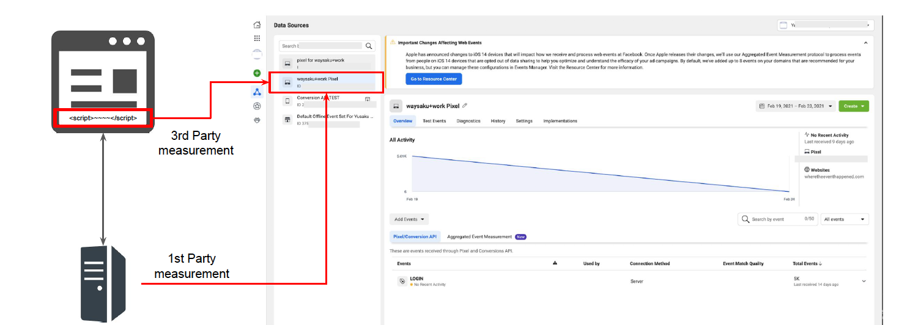Collapse the Important Changes notice banner

[x=865, y=43]
